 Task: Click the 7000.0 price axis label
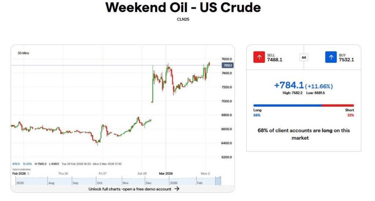click(x=227, y=101)
